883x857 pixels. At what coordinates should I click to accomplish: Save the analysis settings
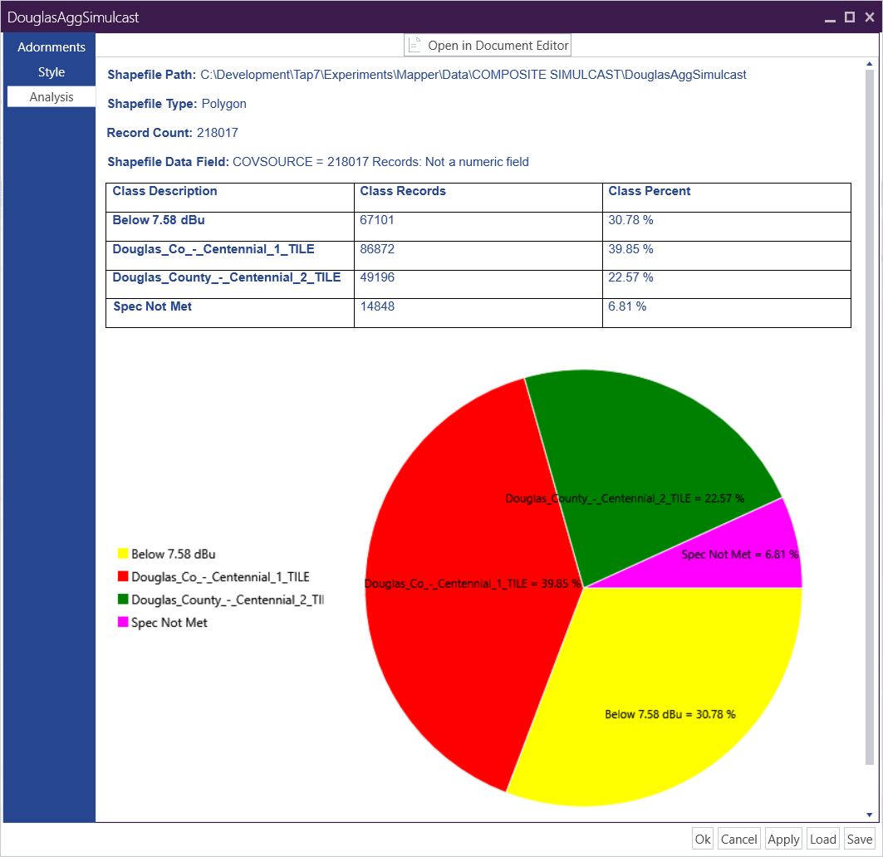click(x=860, y=839)
